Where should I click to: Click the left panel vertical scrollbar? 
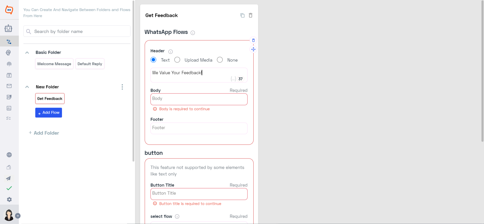pos(133,81)
